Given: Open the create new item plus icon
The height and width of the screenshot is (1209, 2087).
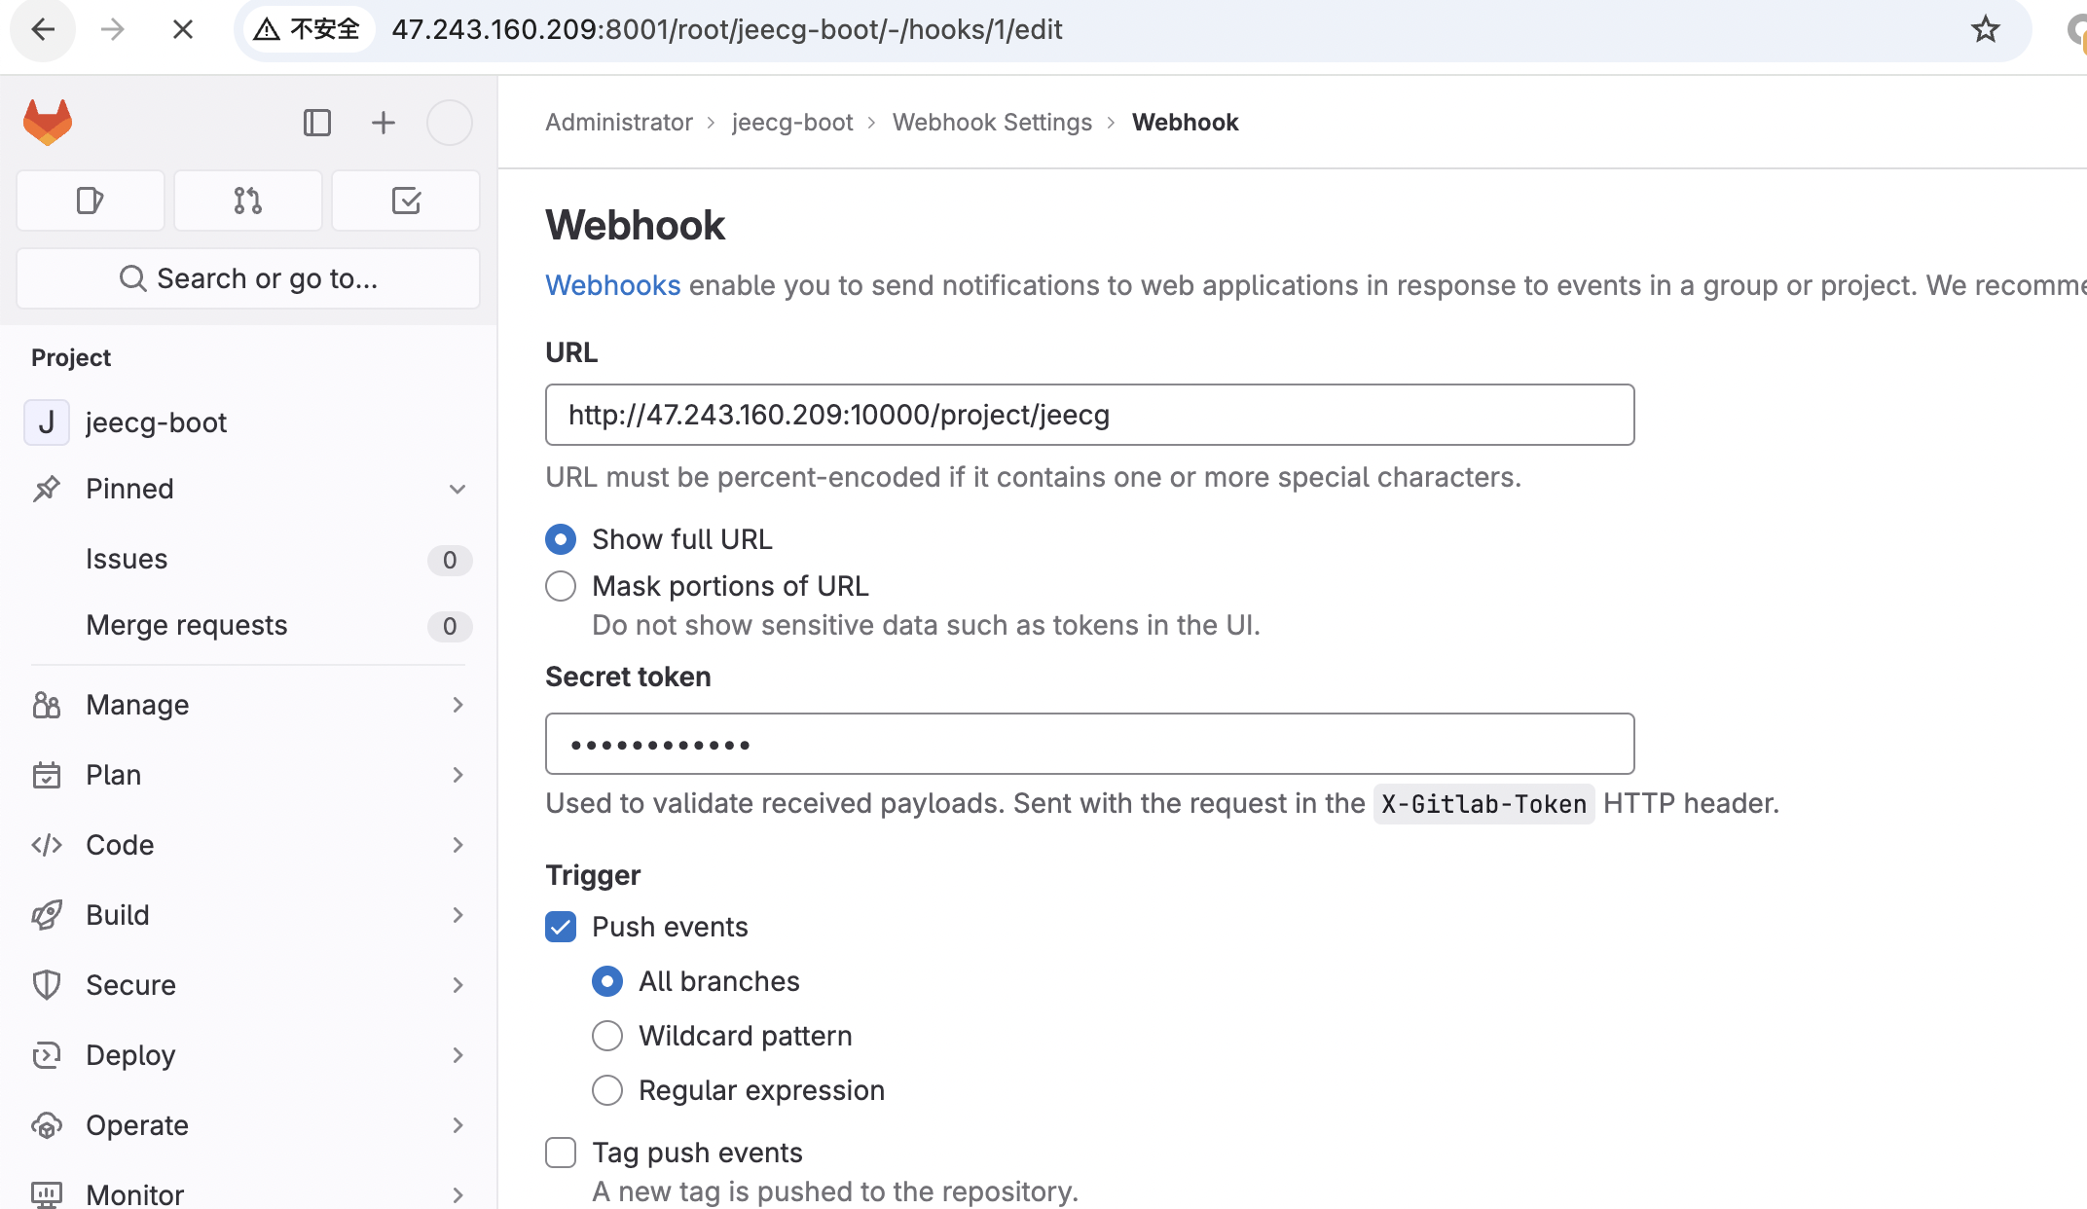Looking at the screenshot, I should point(383,122).
